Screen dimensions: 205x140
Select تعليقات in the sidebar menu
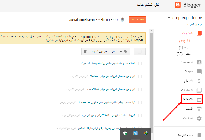pos(188,71)
